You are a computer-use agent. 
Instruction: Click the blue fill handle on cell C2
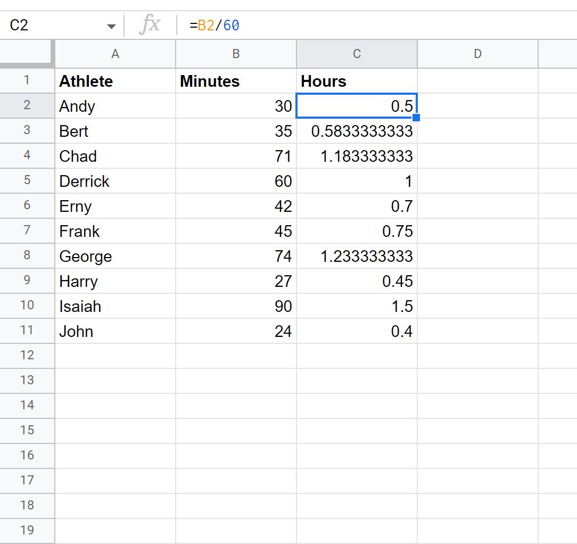click(x=416, y=118)
